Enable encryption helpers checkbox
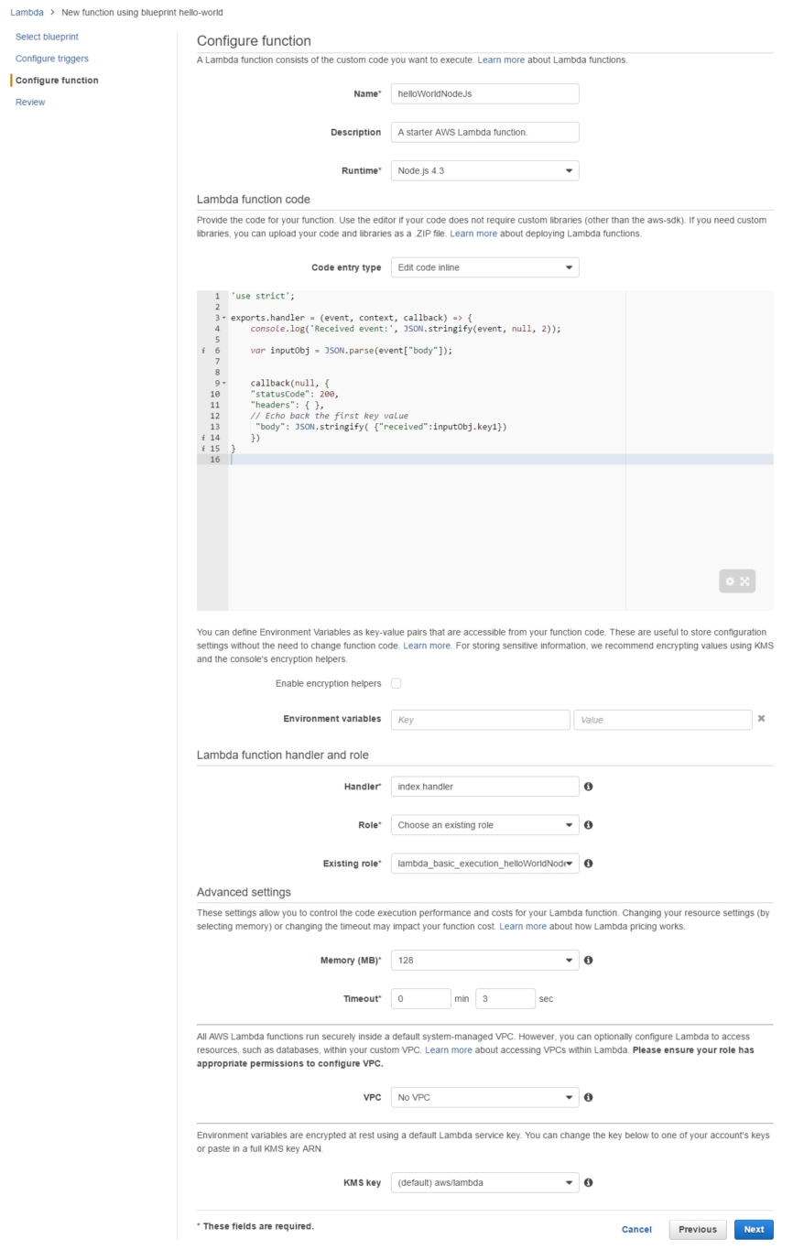This screenshot has width=793, height=1250. coord(396,683)
